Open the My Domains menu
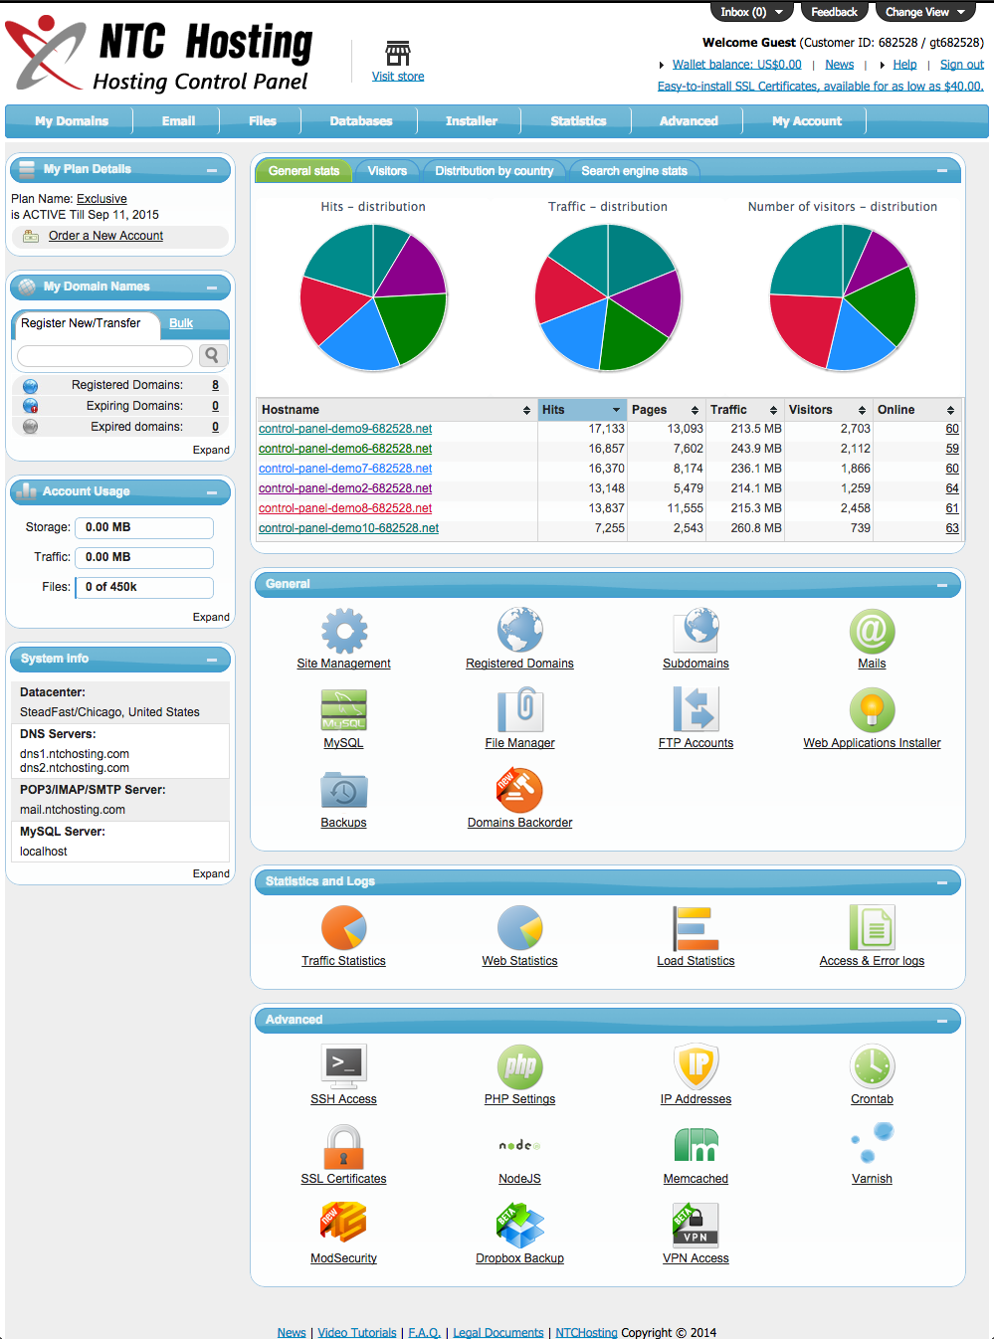994x1339 pixels. [72, 121]
